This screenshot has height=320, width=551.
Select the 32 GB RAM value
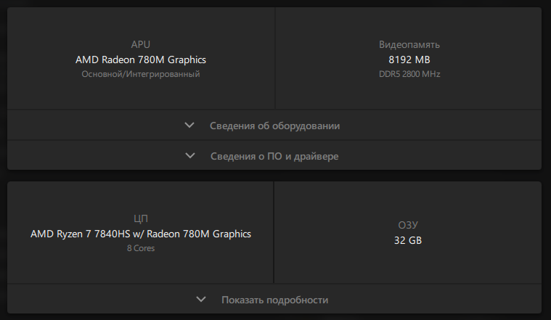click(x=409, y=240)
